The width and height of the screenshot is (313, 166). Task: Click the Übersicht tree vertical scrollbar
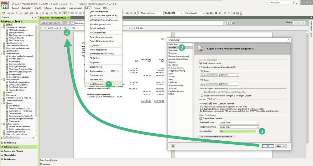[36, 80]
